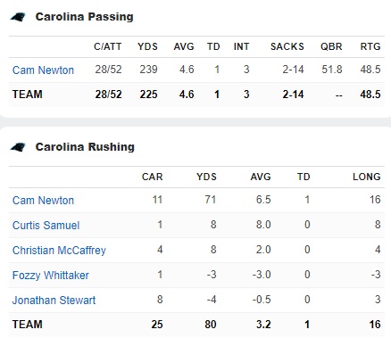Click the TEAM row in passing table
The height and width of the screenshot is (338, 391).
coord(196,95)
